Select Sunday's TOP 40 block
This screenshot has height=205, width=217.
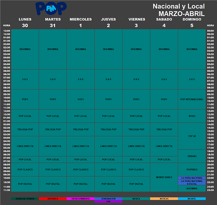192,136
